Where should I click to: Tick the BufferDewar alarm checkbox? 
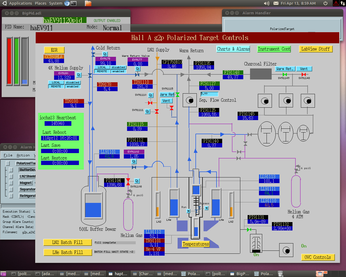coord(11,170)
